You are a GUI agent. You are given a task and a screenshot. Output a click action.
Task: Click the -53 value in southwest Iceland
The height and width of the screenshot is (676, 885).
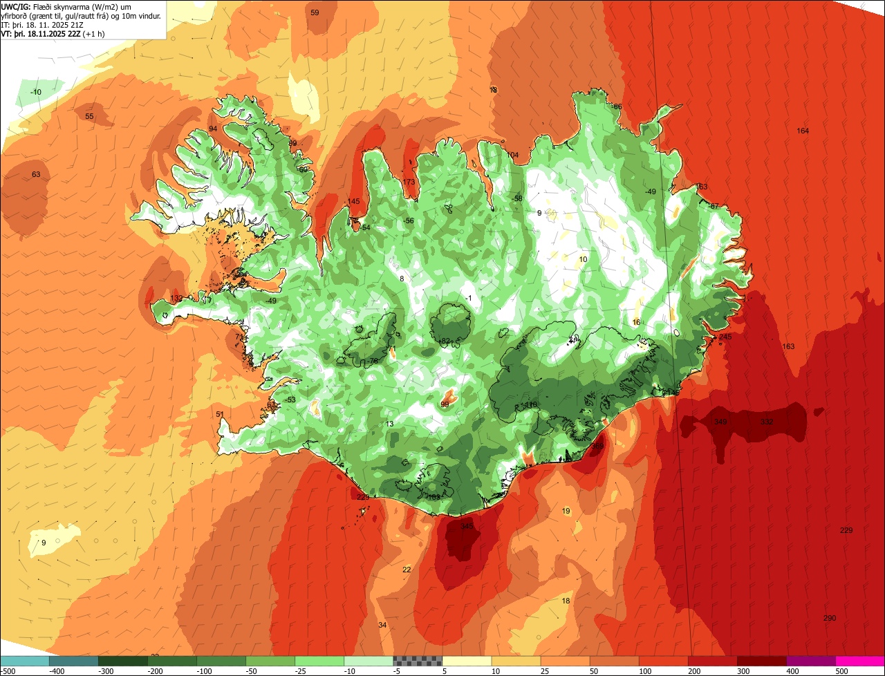[290, 400]
